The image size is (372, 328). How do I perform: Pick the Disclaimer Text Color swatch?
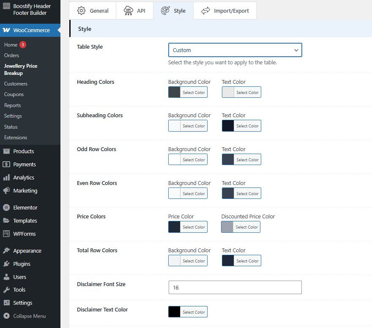174,312
